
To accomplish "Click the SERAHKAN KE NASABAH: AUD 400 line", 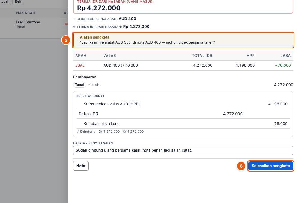I will tap(105, 19).
